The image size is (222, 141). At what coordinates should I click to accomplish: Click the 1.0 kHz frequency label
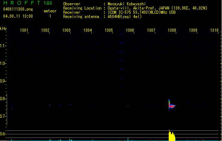coord(3,63)
